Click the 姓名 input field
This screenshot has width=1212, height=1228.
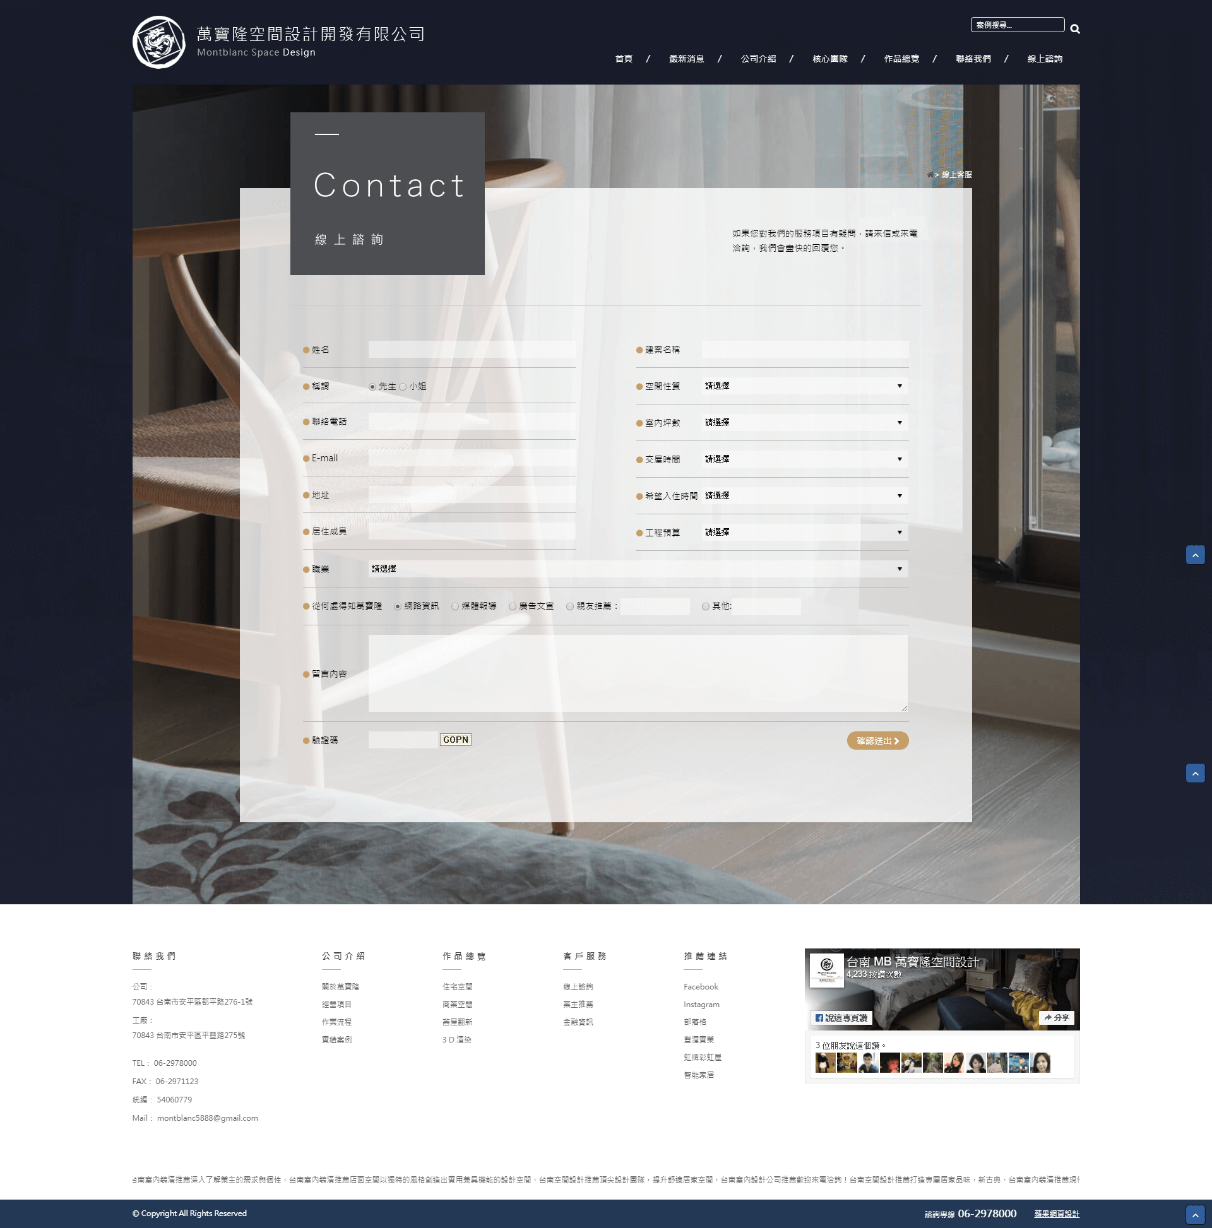coord(474,350)
